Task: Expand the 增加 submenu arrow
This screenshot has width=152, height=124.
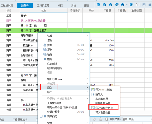Action: click(x=87, y=40)
